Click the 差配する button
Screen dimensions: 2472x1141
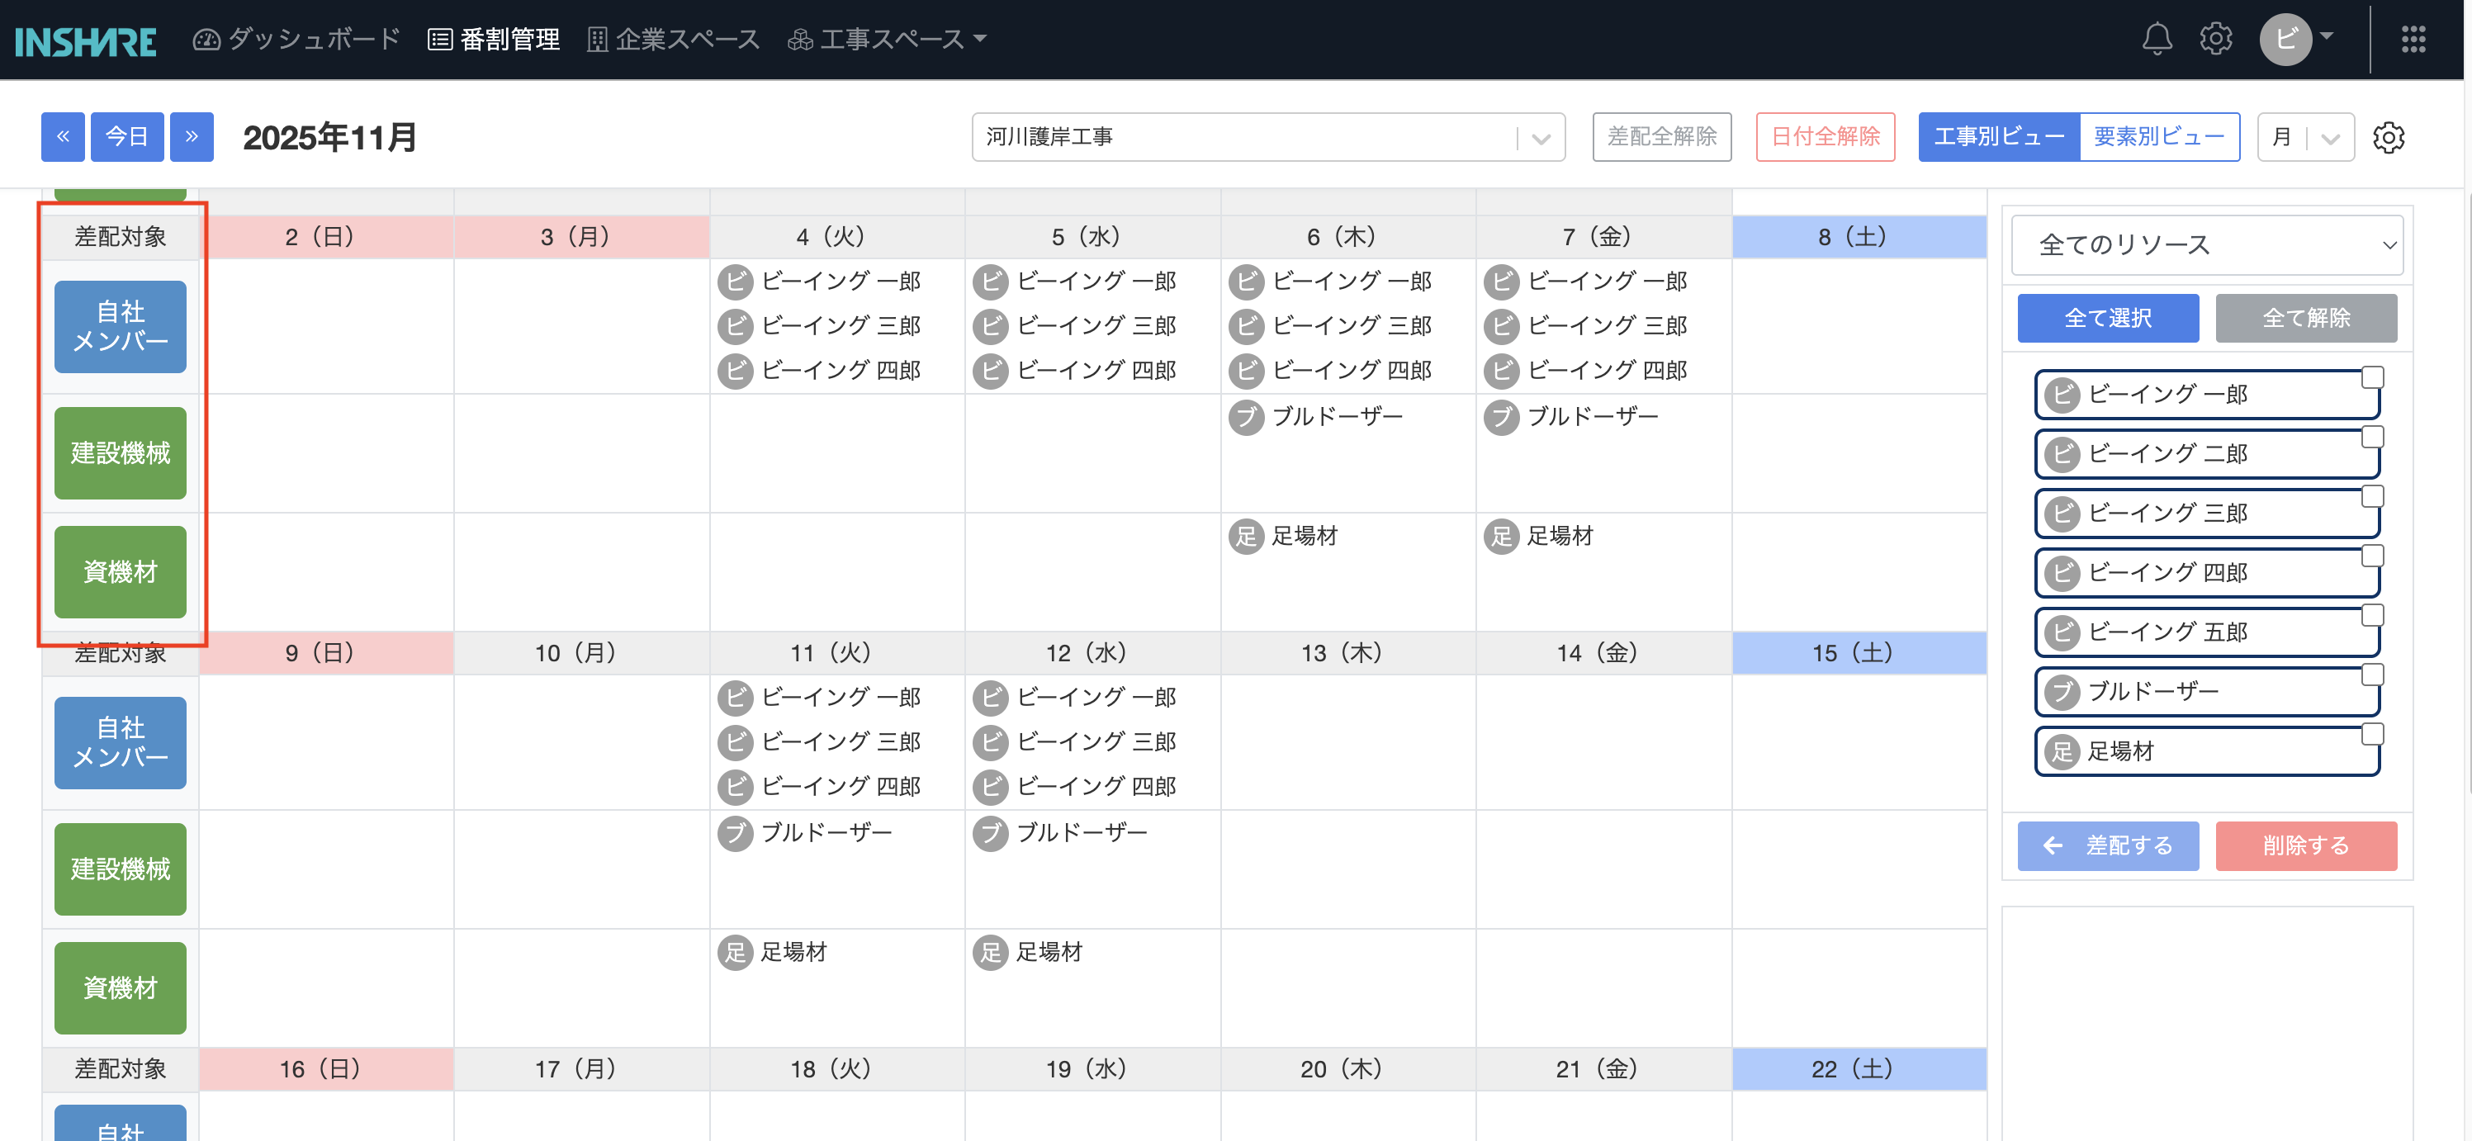point(2109,845)
